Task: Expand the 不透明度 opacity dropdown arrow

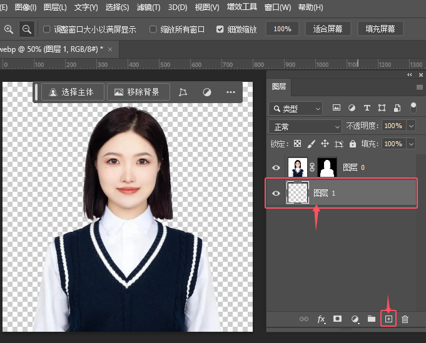Action: click(411, 126)
